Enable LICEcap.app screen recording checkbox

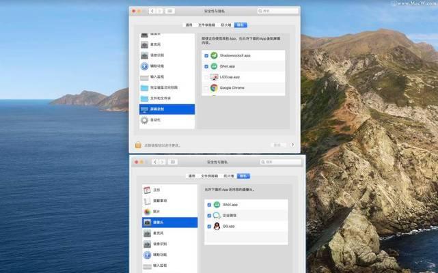click(206, 77)
